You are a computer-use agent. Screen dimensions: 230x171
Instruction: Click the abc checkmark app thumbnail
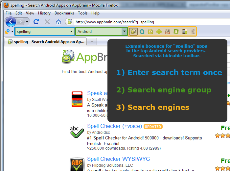point(77,132)
